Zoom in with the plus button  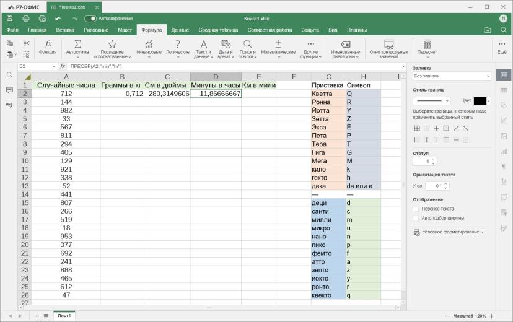pyautogui.click(x=491, y=316)
